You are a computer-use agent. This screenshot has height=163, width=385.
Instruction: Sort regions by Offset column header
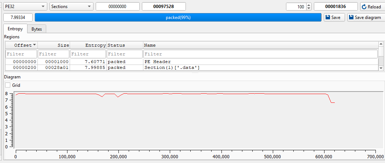coord(21,45)
